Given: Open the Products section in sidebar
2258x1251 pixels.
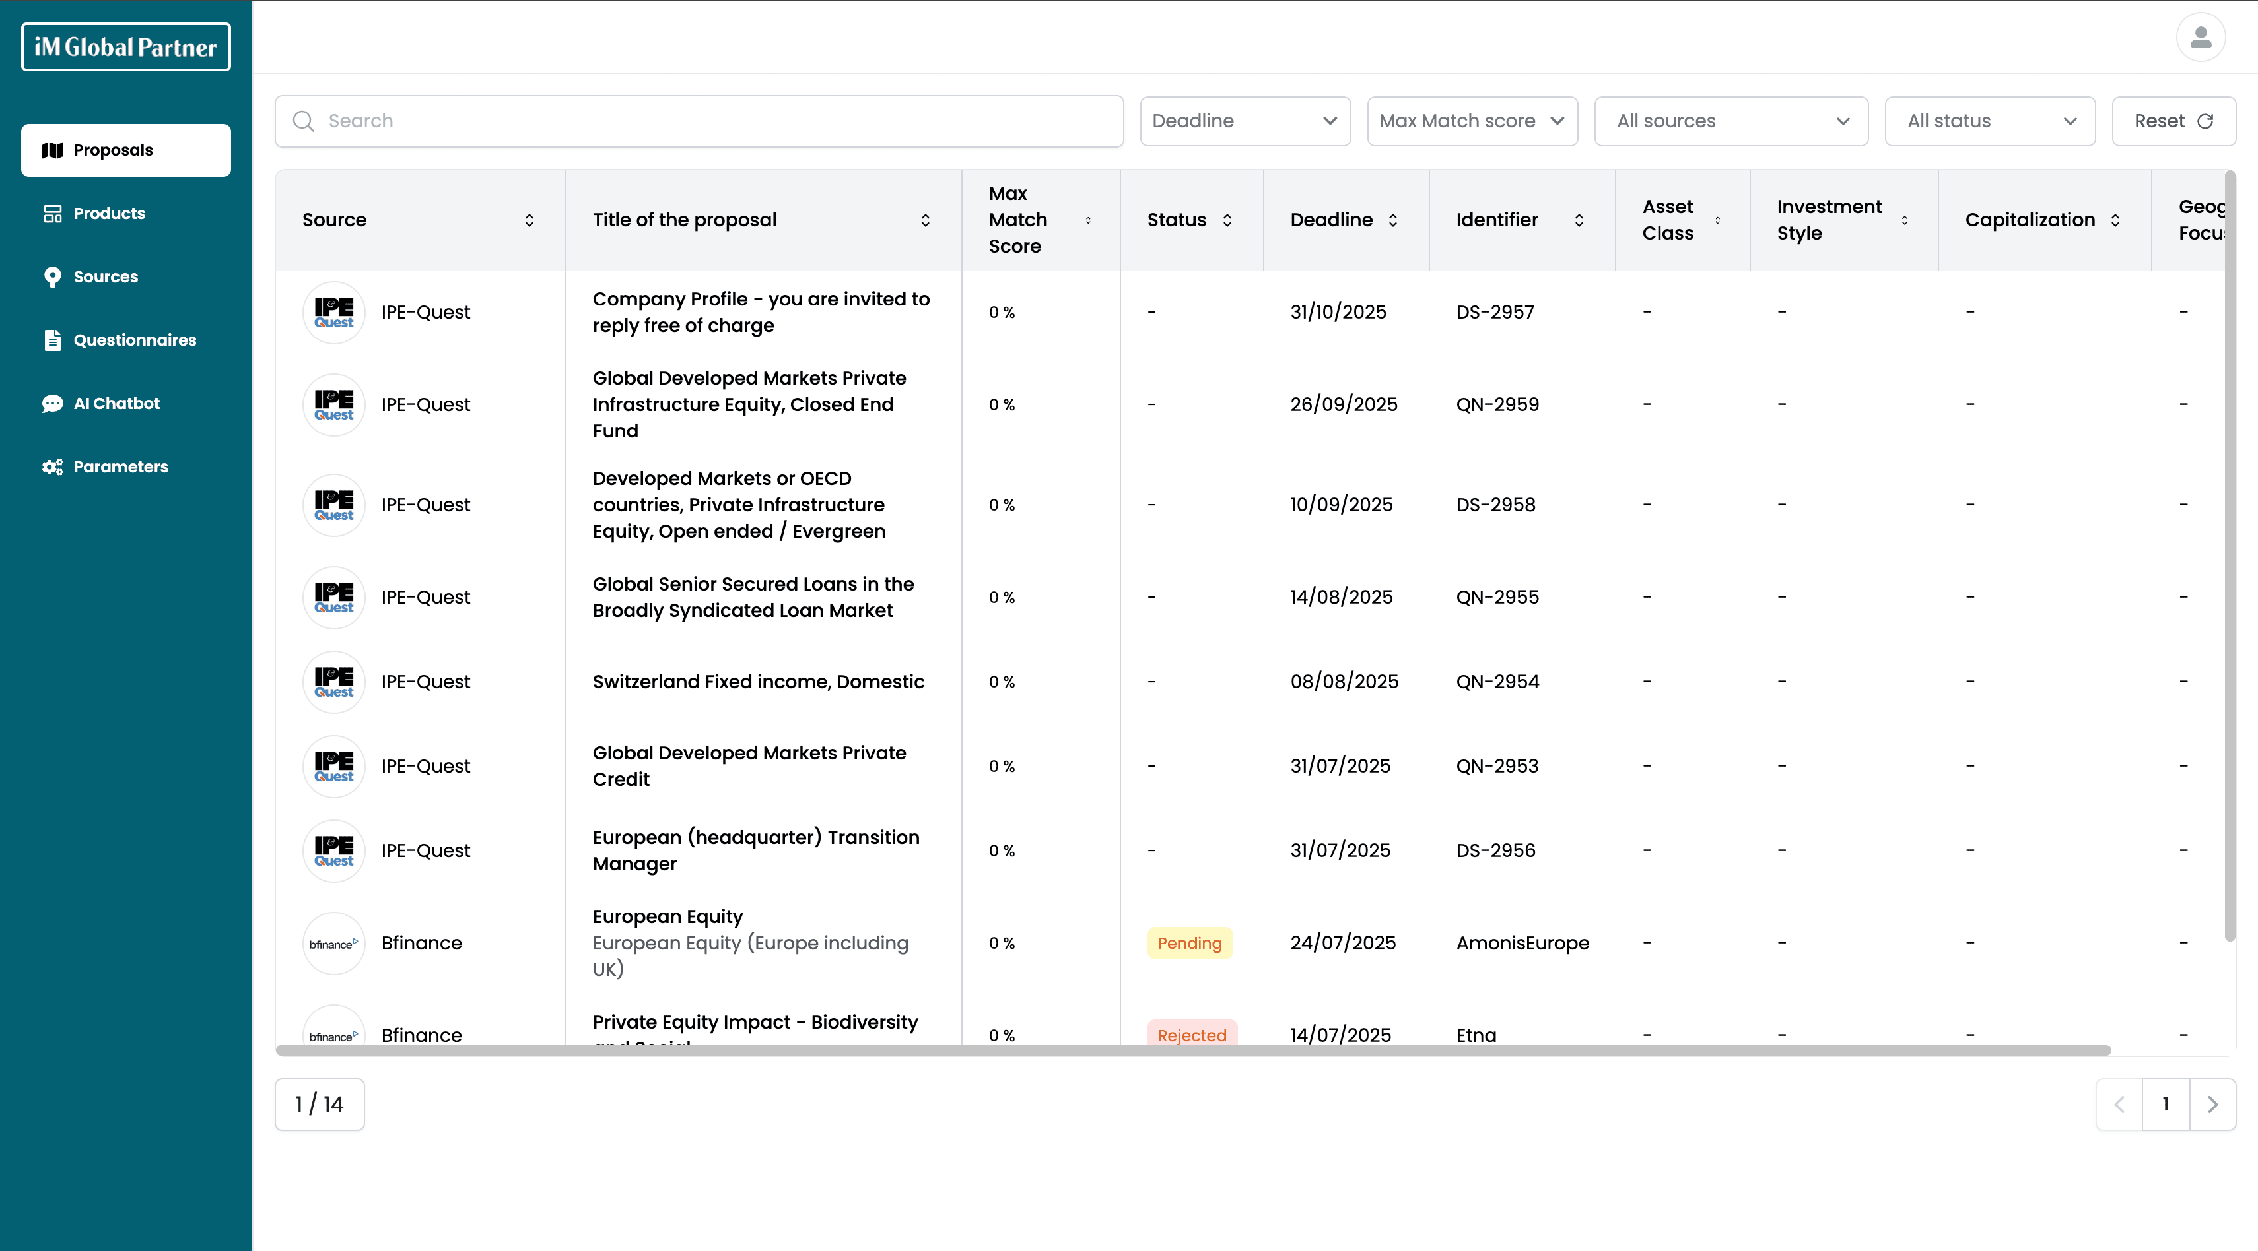Looking at the screenshot, I should coord(109,213).
